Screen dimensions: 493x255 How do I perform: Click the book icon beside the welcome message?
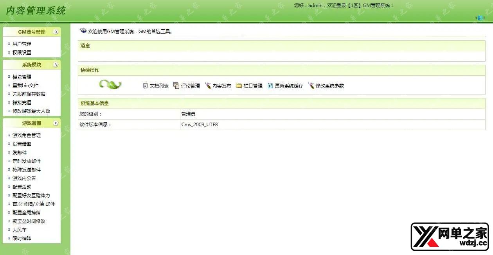point(83,30)
